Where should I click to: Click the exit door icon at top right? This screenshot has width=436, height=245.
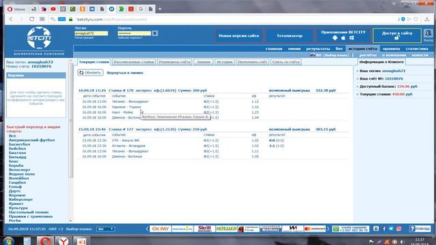pyautogui.click(x=429, y=33)
